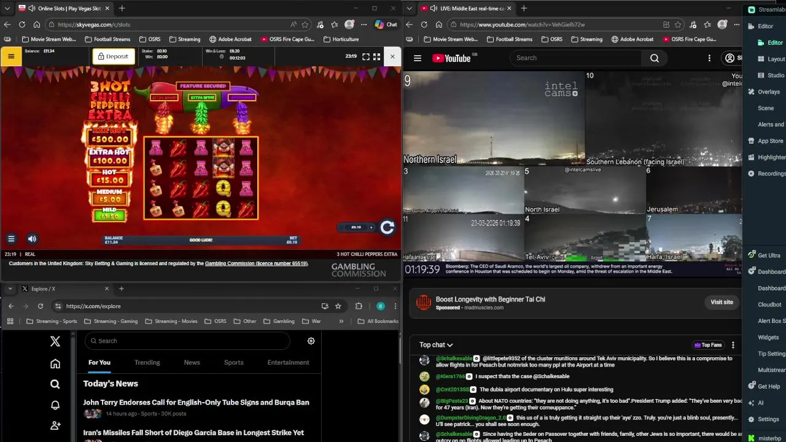786x442 pixels.
Task: Click Visit site on the Tai Chi ad
Action: (722, 302)
